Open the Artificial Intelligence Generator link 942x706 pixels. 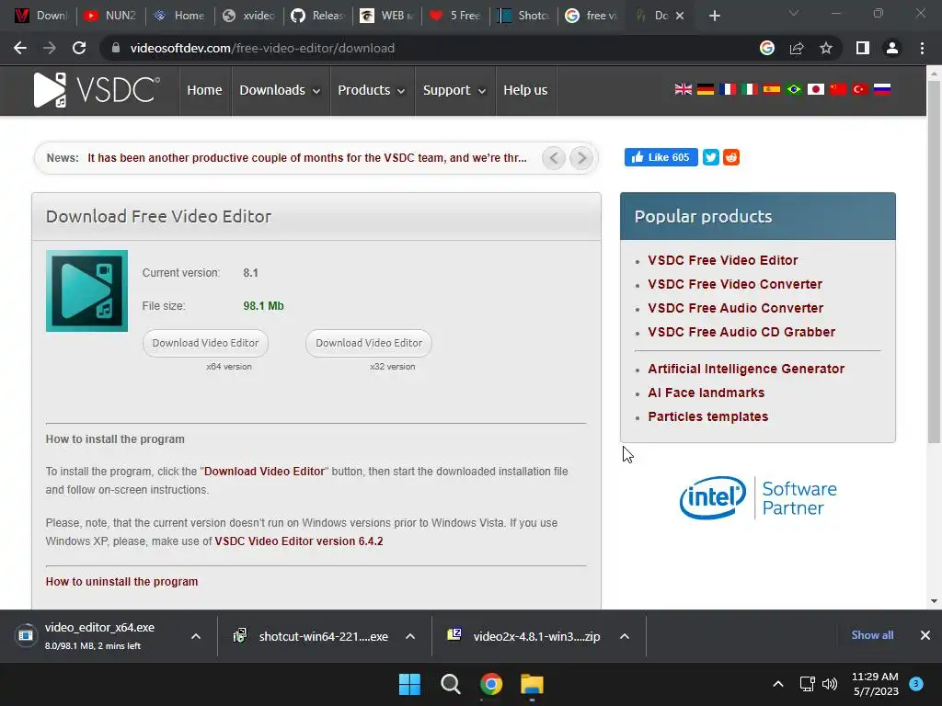coord(746,369)
